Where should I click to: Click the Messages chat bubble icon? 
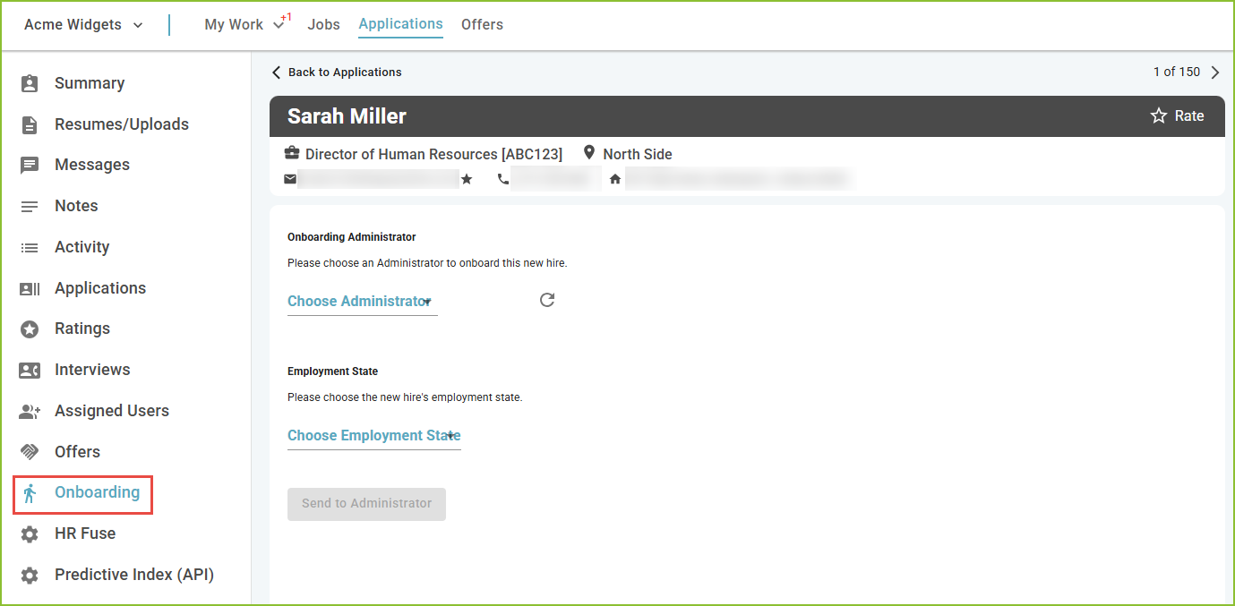pyautogui.click(x=30, y=166)
